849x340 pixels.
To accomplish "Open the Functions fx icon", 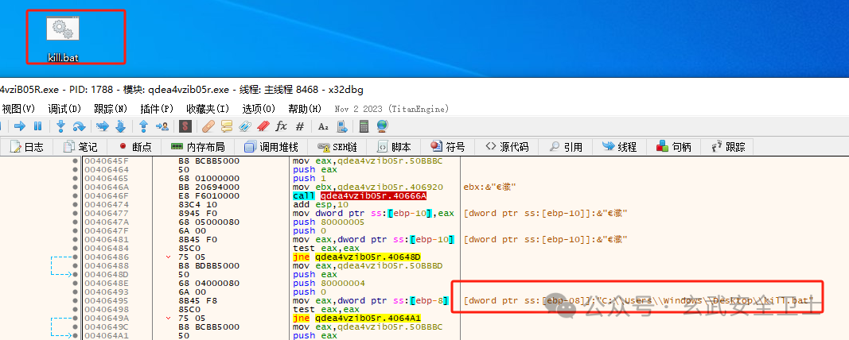I will [x=281, y=126].
